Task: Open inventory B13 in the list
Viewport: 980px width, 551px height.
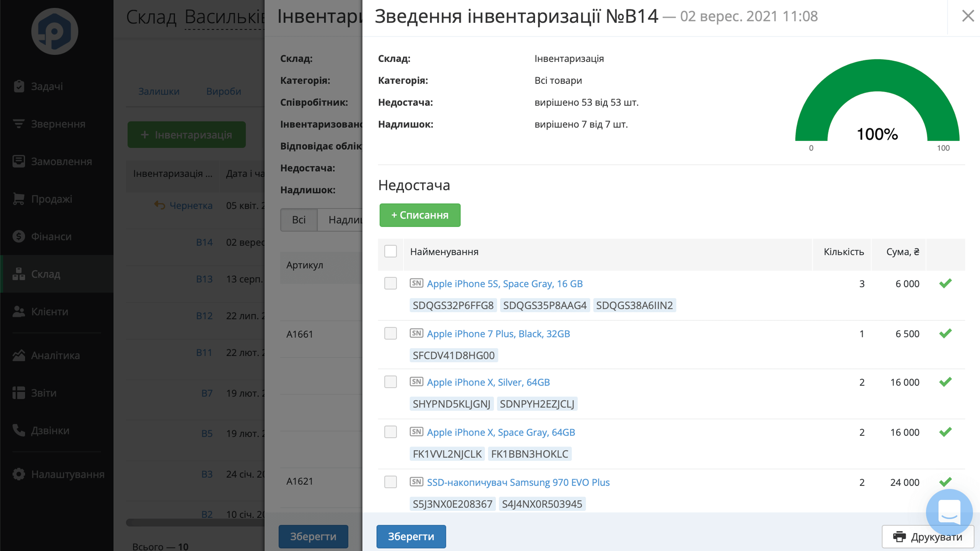Action: click(x=204, y=279)
